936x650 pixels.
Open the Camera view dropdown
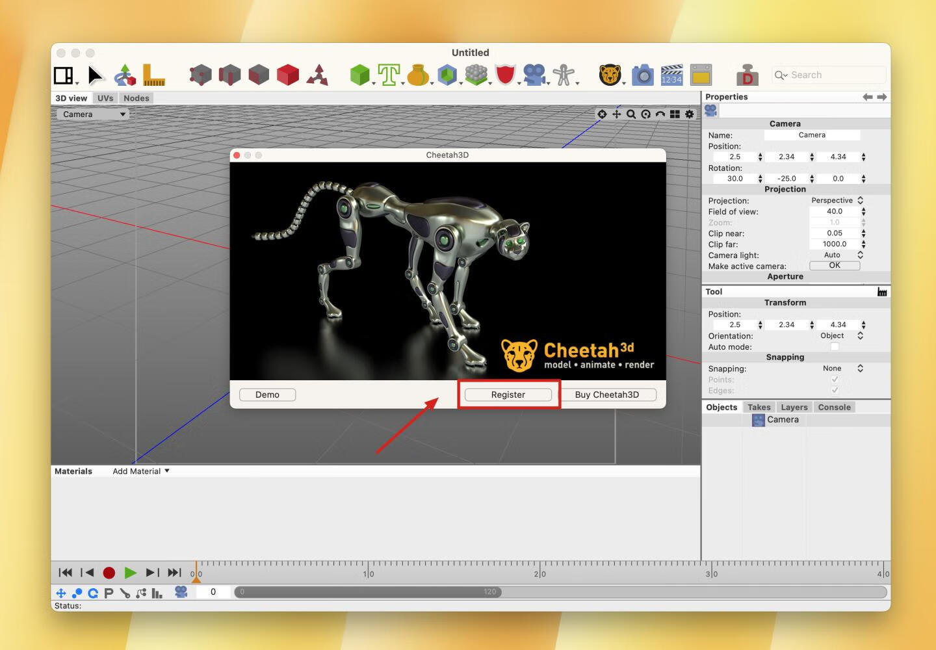coord(94,114)
